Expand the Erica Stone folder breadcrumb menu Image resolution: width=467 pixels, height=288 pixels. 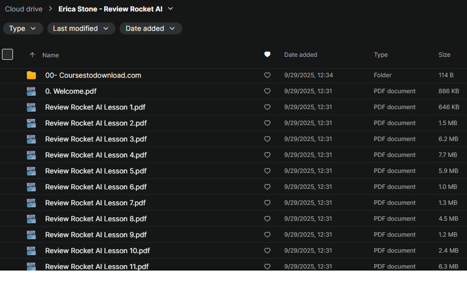click(x=171, y=9)
